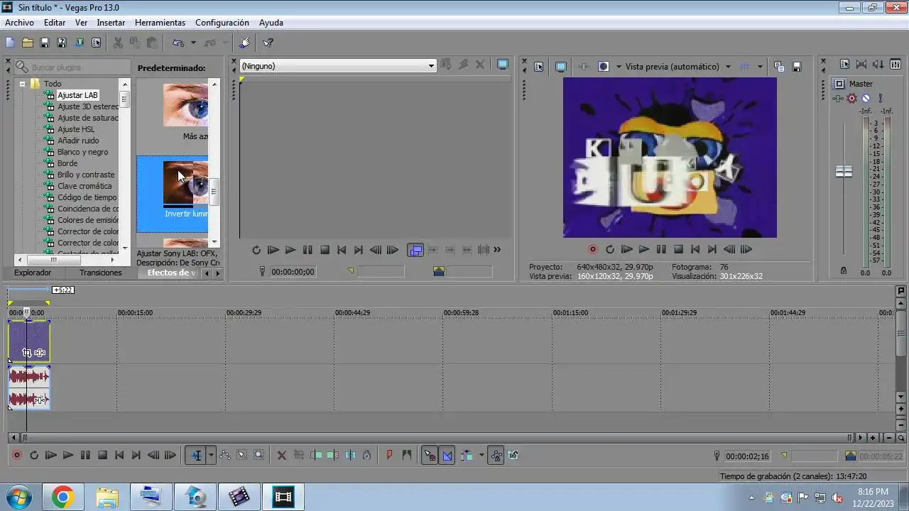Choose the Selection edit tool
Image resolution: width=909 pixels, height=511 pixels.
point(242,456)
